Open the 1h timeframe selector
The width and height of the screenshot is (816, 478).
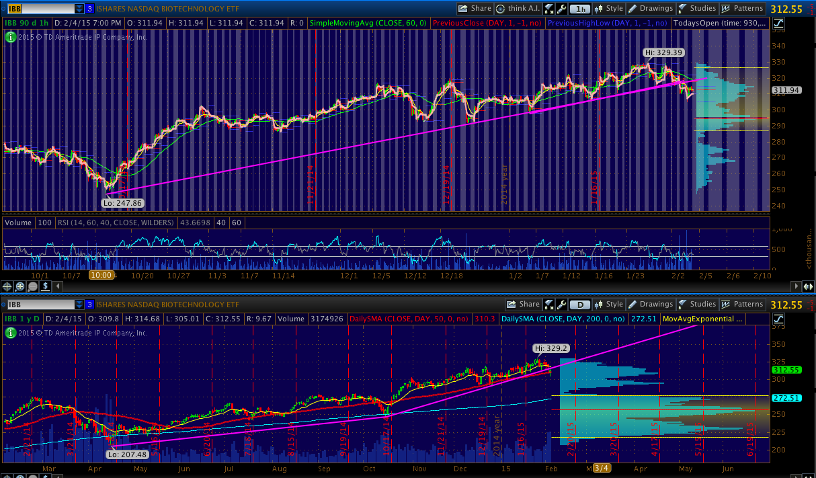[579, 9]
